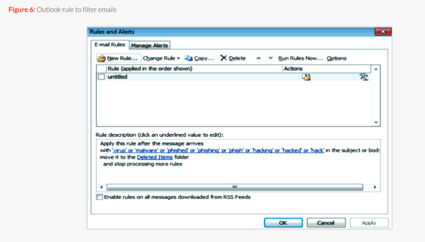
Task: Click rules list scroll up arrow
Action: (x=376, y=69)
